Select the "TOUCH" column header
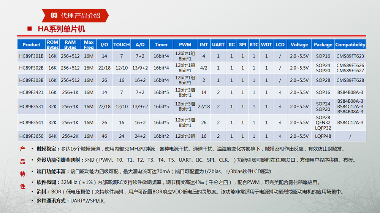The image size is (380, 213). tap(122, 45)
